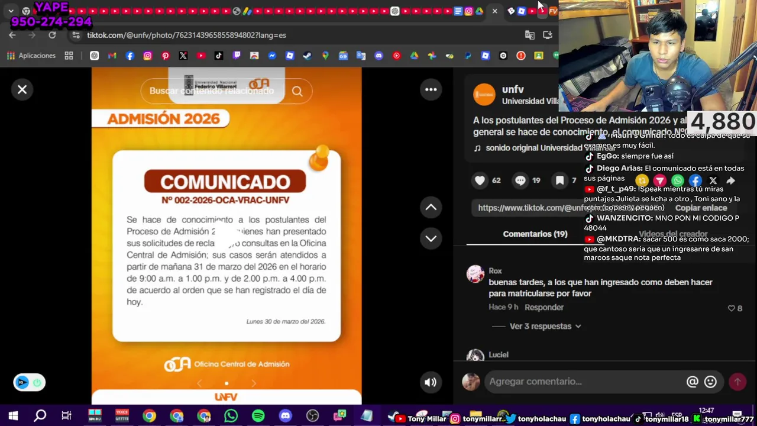
Task: Open the three-dots more options menu
Action: coord(431,90)
